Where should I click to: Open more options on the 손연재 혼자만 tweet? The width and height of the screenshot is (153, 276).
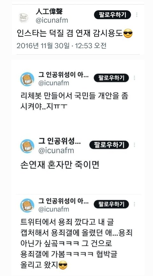135,145
